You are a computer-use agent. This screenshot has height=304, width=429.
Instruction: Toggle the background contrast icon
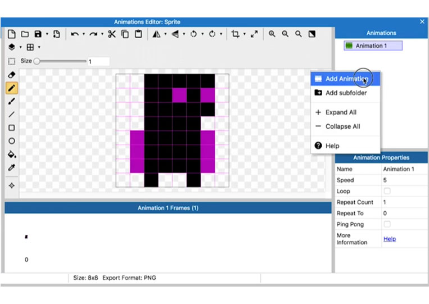tap(312, 34)
